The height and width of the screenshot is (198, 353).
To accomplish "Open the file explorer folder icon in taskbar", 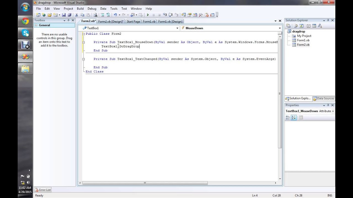I will 25,68.
